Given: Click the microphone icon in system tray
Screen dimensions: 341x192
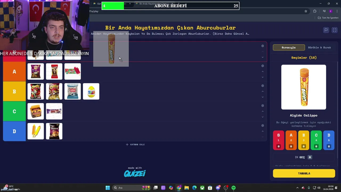Looking at the screenshot, I should coord(309,188).
